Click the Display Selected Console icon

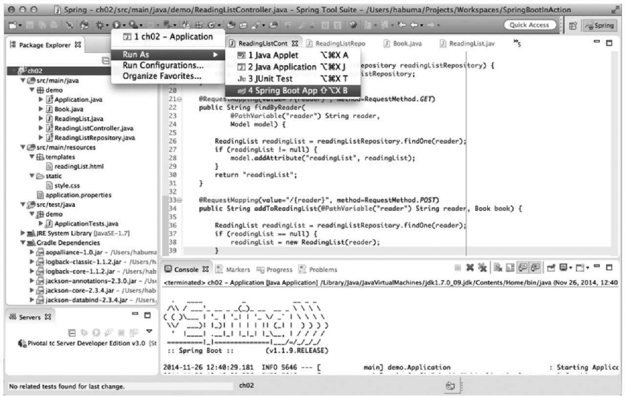[x=563, y=267]
